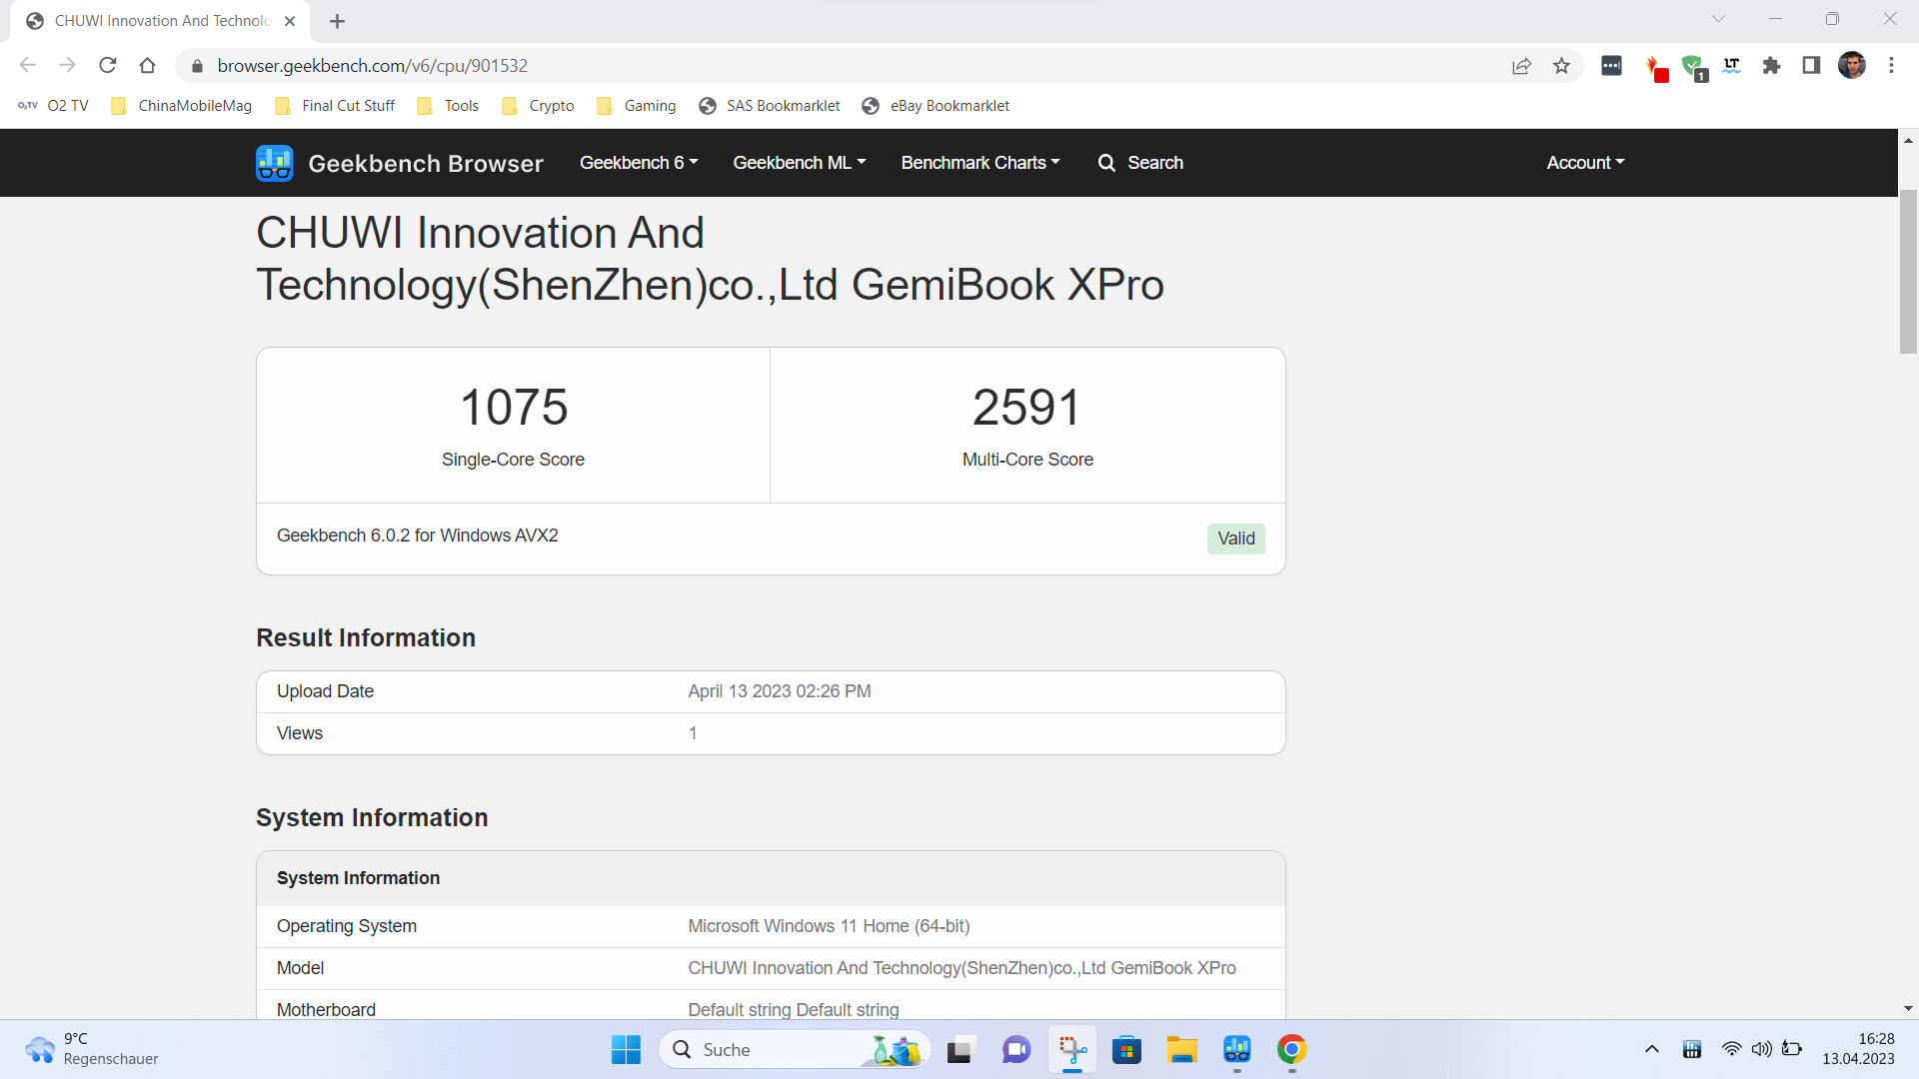Toggle the Chrome side panel icon
The width and height of the screenshot is (1919, 1079).
pos(1811,66)
